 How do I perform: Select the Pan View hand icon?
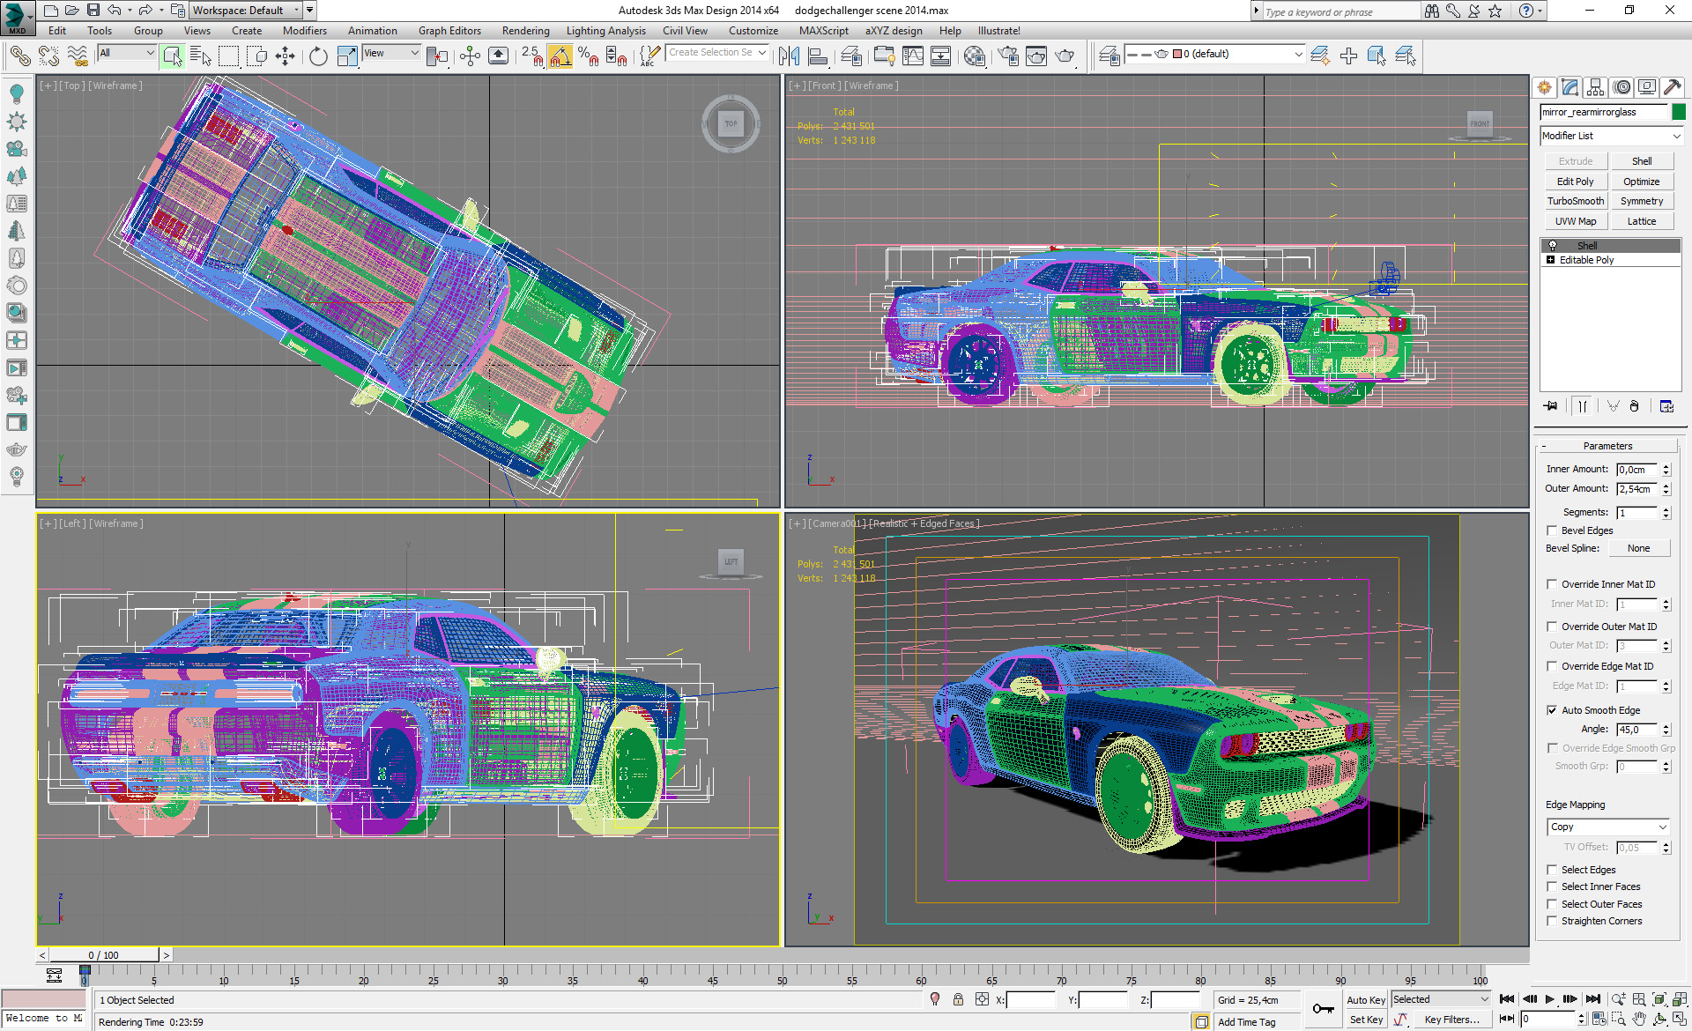[x=1639, y=1019]
